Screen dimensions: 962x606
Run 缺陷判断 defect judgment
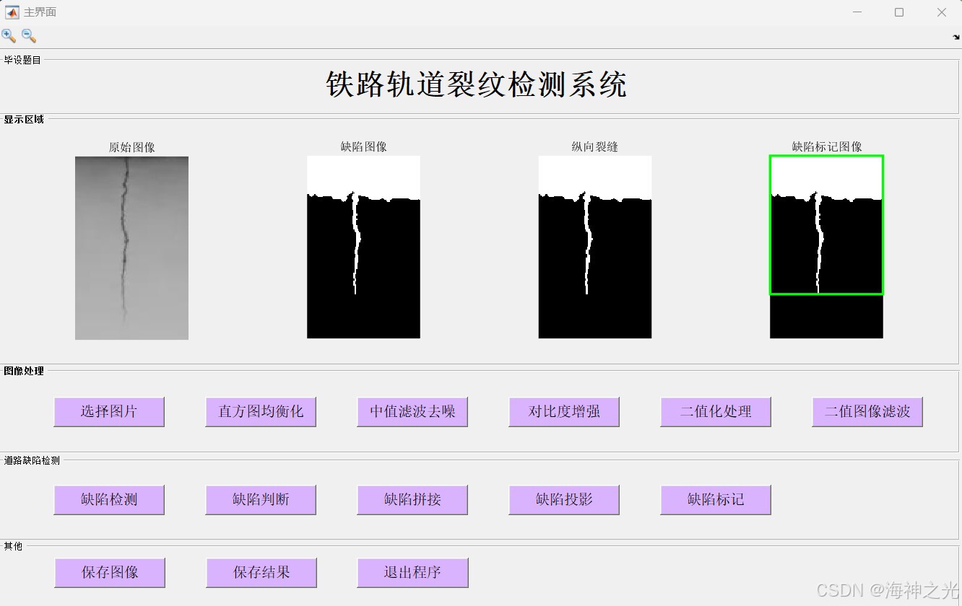click(261, 499)
